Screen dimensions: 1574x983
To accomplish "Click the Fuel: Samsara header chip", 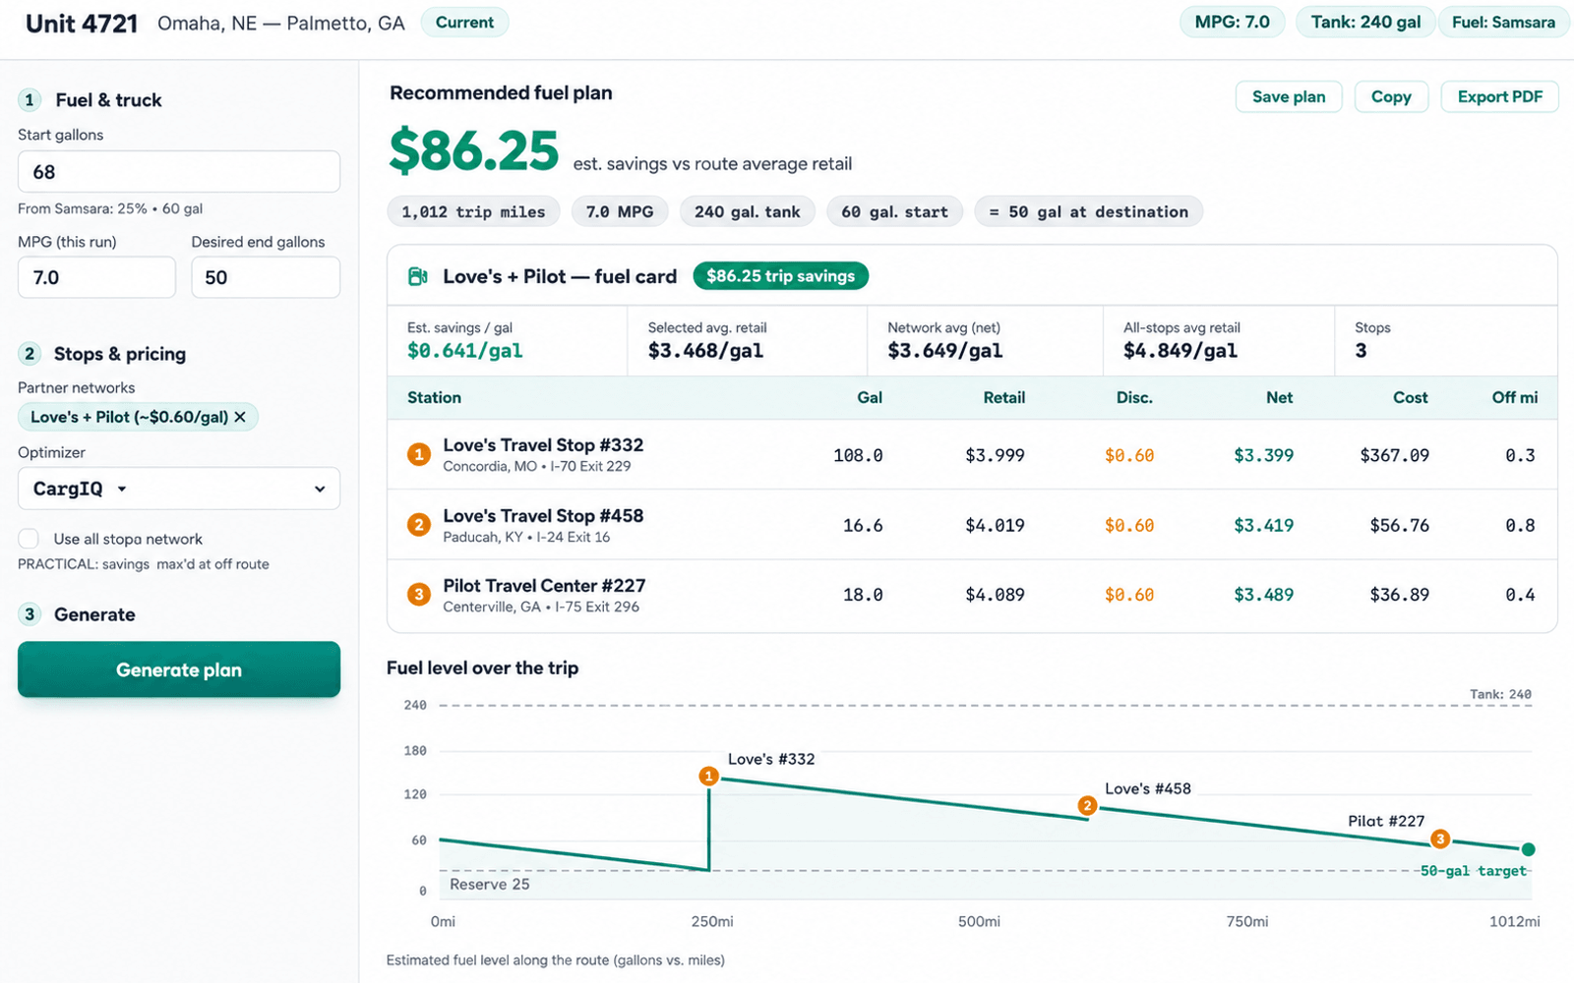I will [1503, 22].
